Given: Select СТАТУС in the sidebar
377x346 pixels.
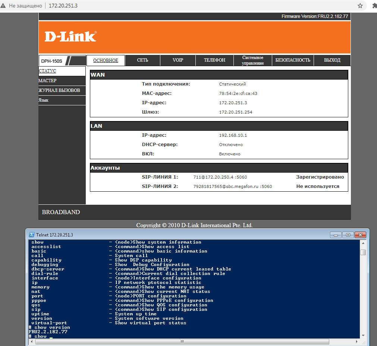Looking at the screenshot, I should (x=62, y=71).
